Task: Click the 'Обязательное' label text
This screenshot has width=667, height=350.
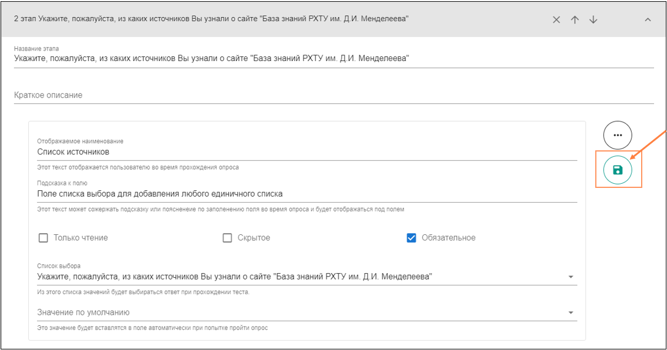Action: coord(448,238)
